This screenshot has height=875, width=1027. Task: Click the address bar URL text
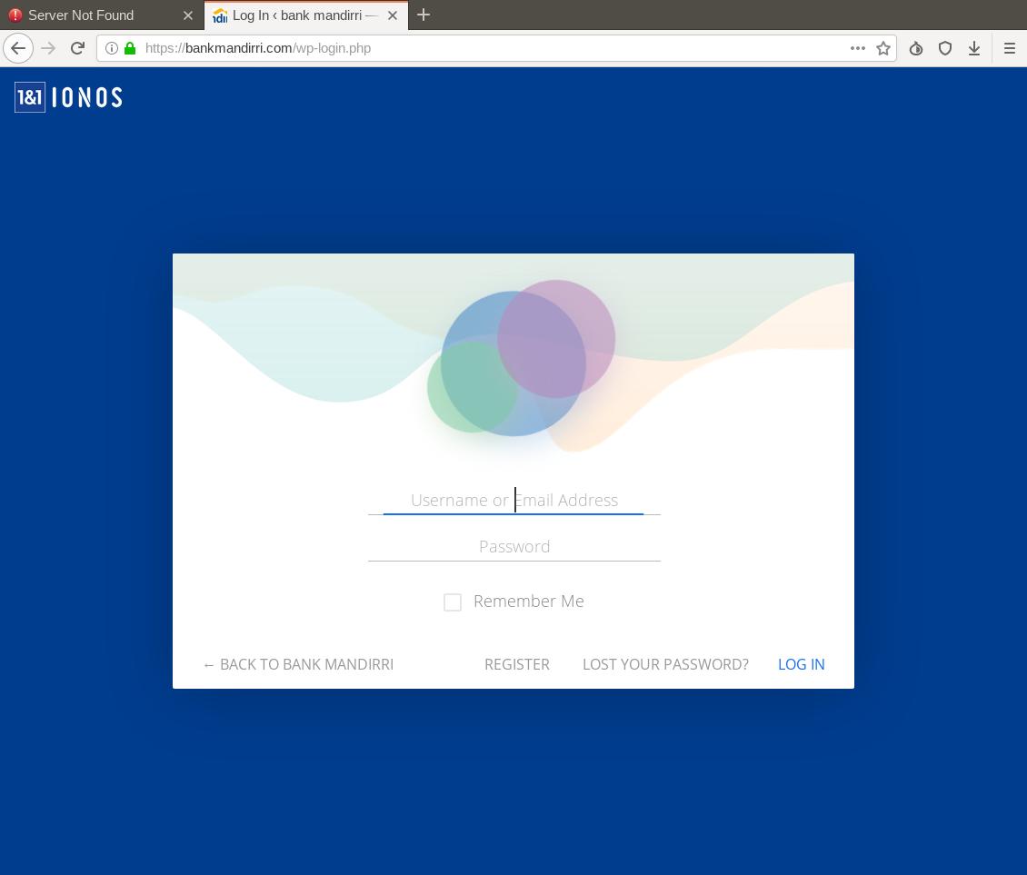click(258, 48)
